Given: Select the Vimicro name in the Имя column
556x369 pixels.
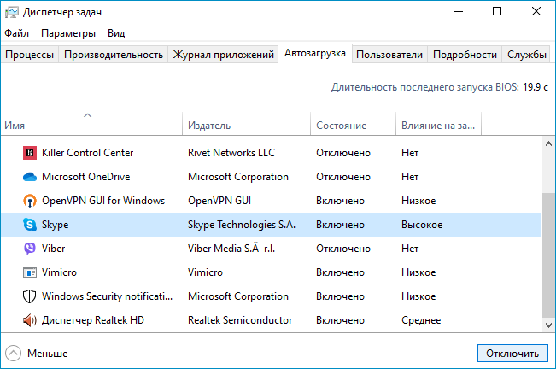Looking at the screenshot, I should tap(59, 272).
